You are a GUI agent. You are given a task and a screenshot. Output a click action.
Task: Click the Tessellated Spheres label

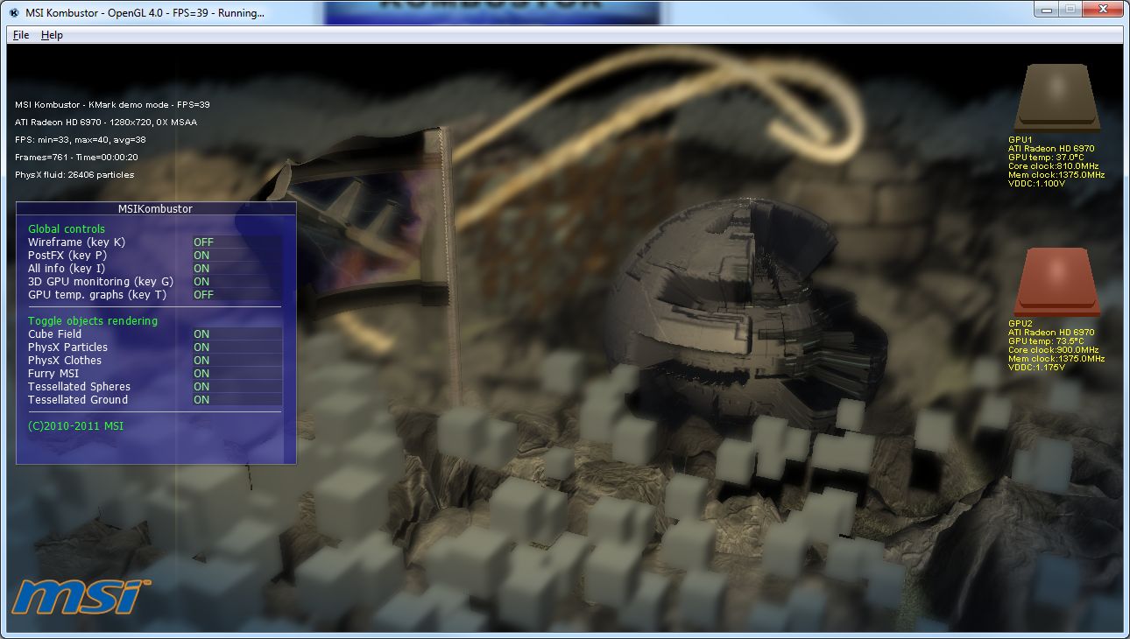(x=80, y=387)
